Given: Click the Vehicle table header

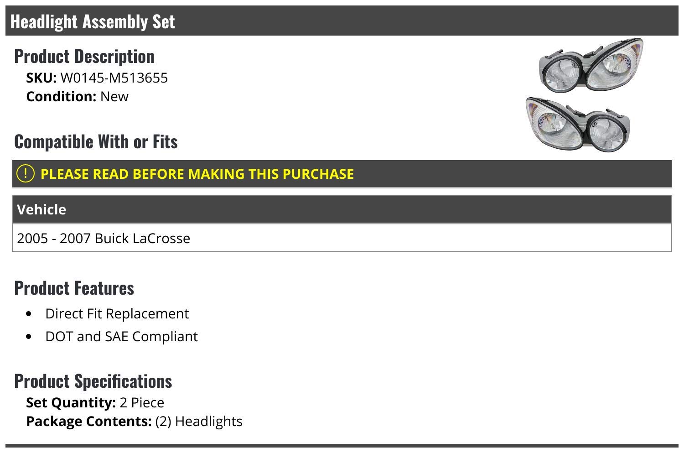Looking at the screenshot, I should (x=342, y=209).
